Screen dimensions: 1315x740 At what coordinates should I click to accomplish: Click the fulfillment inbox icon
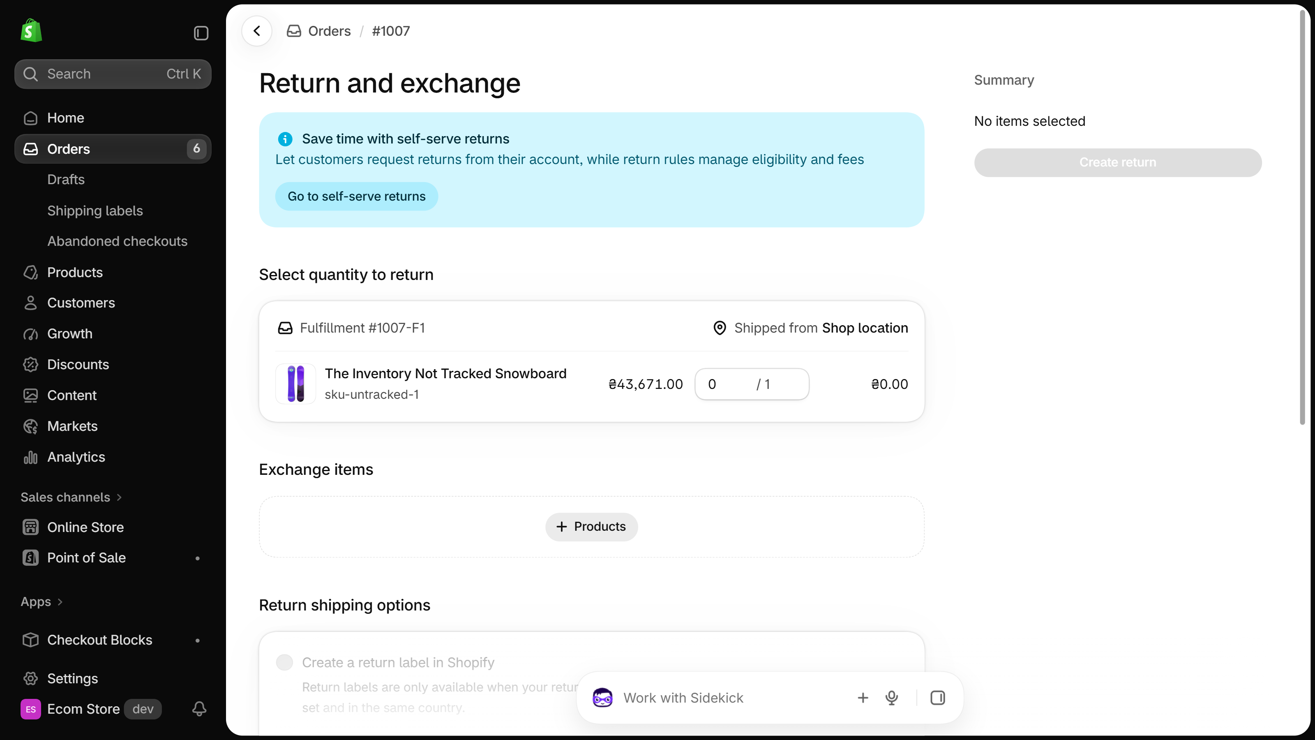click(285, 328)
